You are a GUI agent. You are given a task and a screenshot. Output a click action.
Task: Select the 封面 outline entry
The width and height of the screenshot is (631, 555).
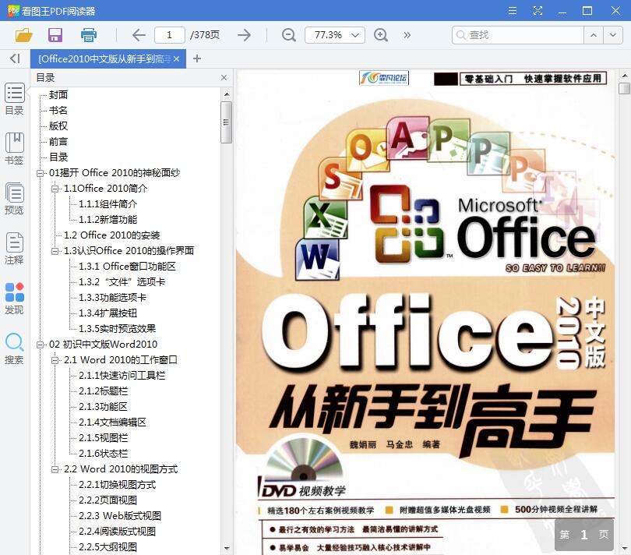58,94
